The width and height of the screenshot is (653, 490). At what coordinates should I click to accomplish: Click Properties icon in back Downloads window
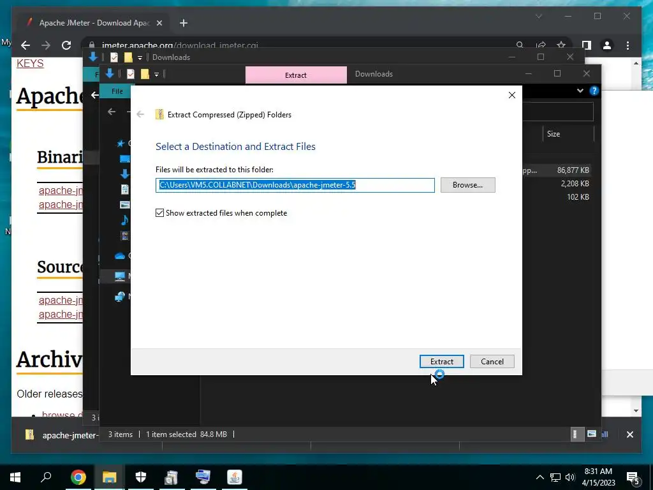(114, 57)
